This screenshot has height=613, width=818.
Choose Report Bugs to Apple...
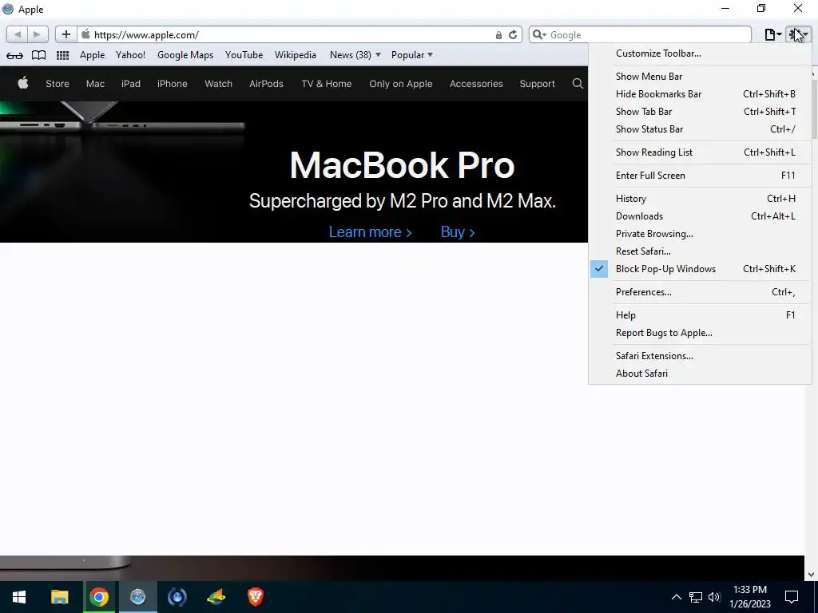(700, 333)
